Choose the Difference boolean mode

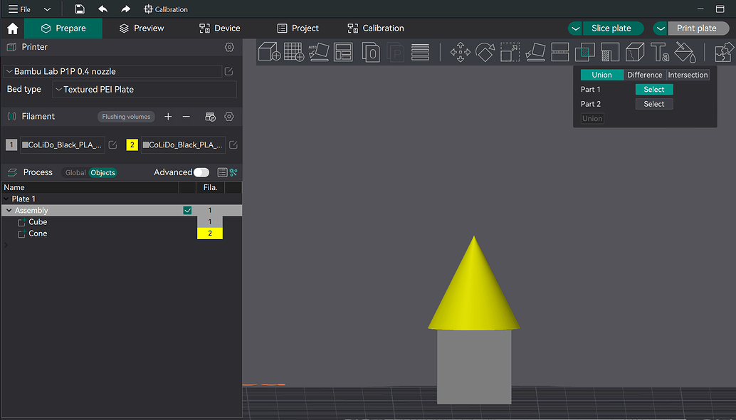coord(645,75)
